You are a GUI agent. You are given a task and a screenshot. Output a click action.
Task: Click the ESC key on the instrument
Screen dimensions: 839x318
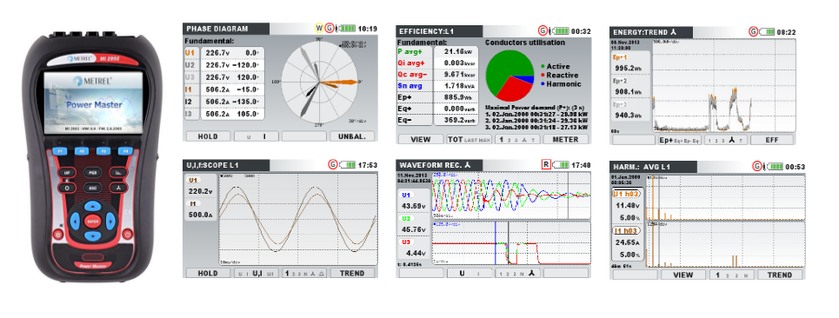point(93,189)
